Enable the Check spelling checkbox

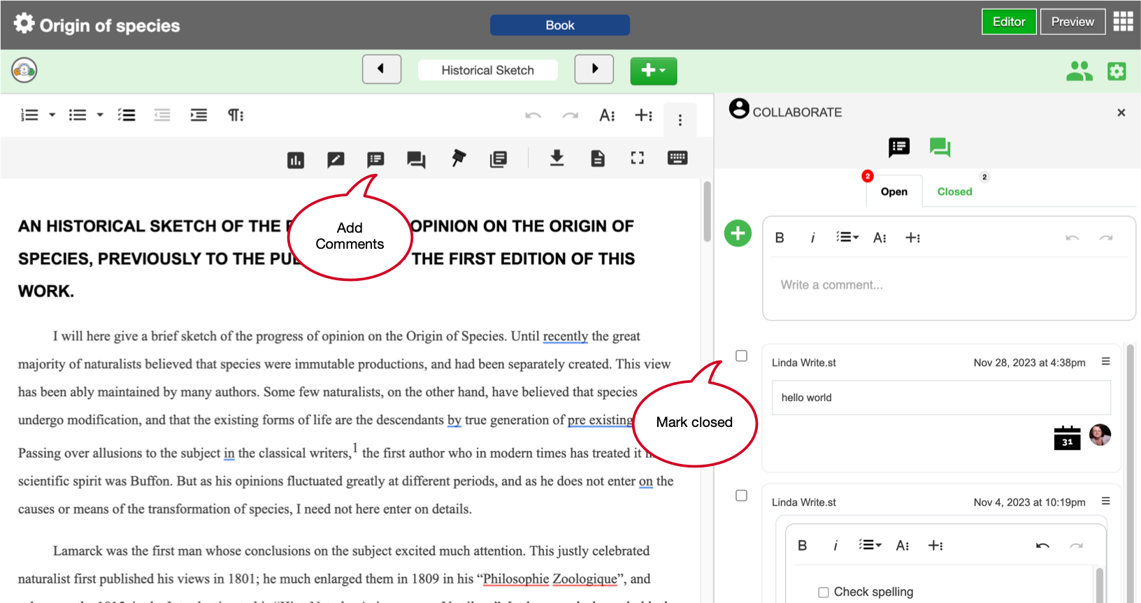pos(824,593)
